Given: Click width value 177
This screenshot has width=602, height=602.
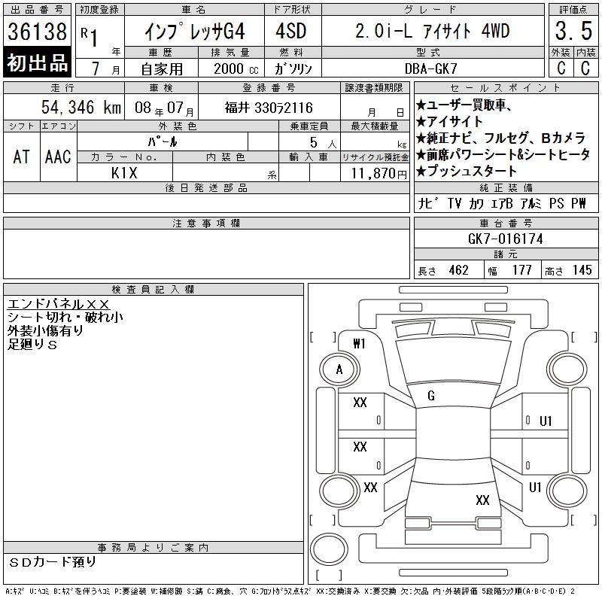Looking at the screenshot, I should tap(521, 270).
